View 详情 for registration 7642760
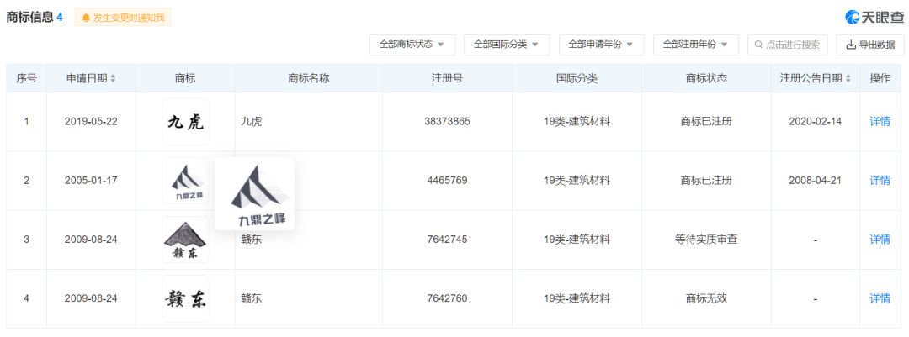This screenshot has width=909, height=337. coord(880,298)
